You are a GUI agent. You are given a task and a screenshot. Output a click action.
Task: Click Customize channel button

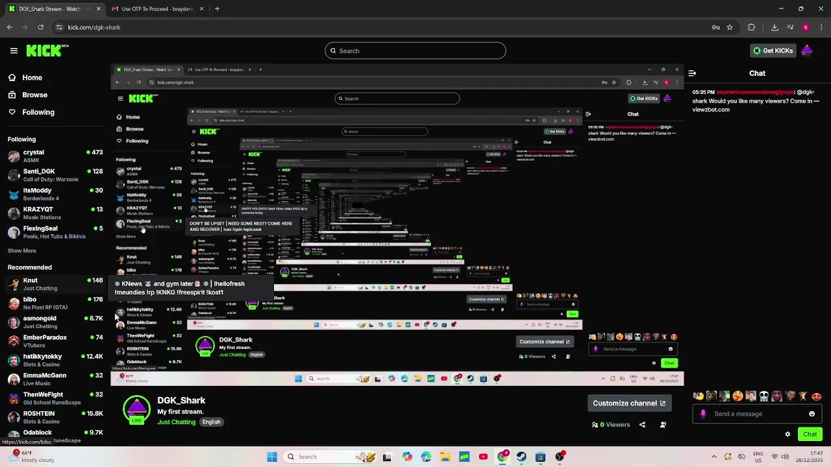(x=629, y=403)
